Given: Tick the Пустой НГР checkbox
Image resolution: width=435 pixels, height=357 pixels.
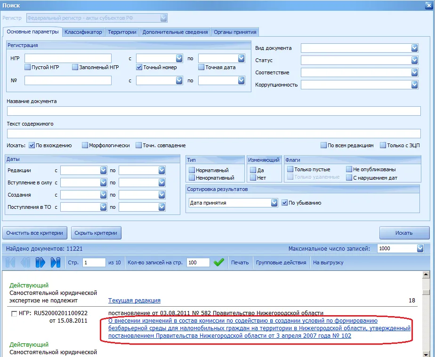Looking at the screenshot, I should (27, 67).
